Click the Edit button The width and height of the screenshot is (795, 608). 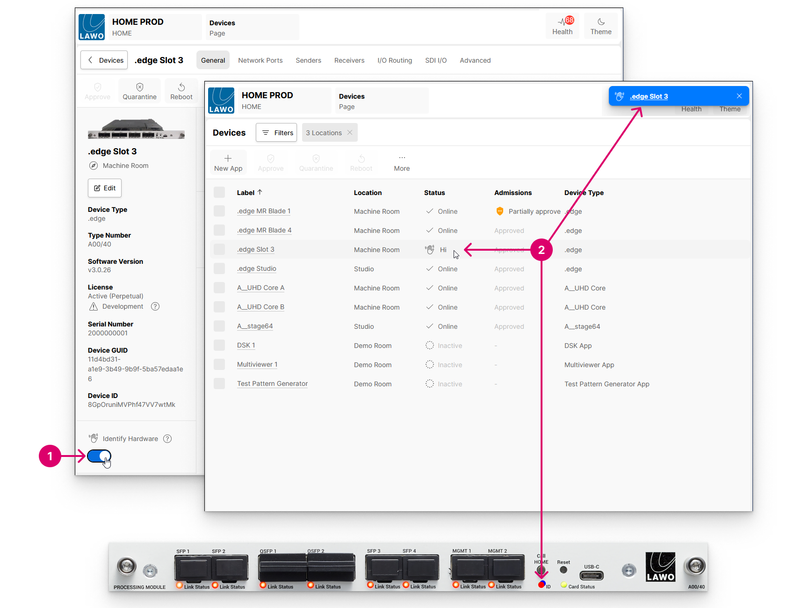click(105, 188)
